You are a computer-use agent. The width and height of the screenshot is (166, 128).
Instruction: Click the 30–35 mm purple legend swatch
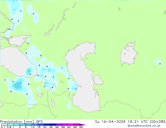pyautogui.click(x=59, y=125)
